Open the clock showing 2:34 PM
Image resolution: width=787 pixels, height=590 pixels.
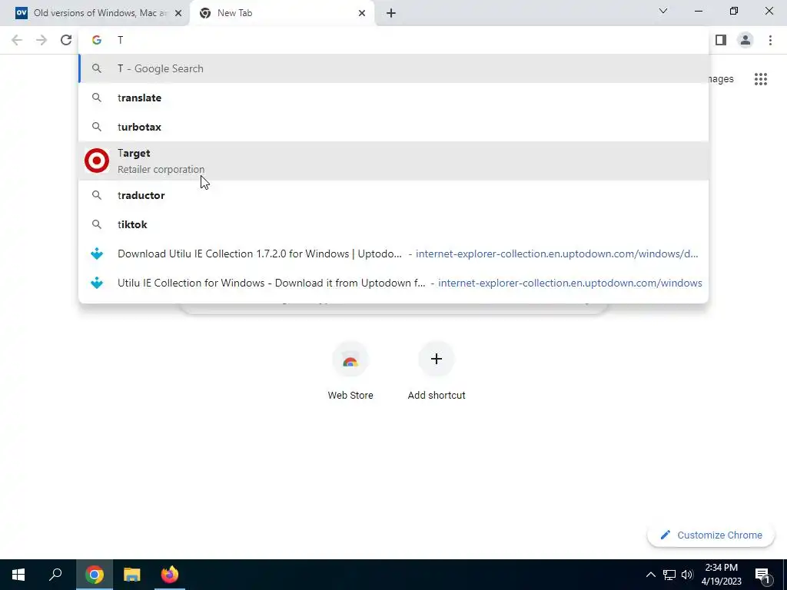click(x=721, y=575)
